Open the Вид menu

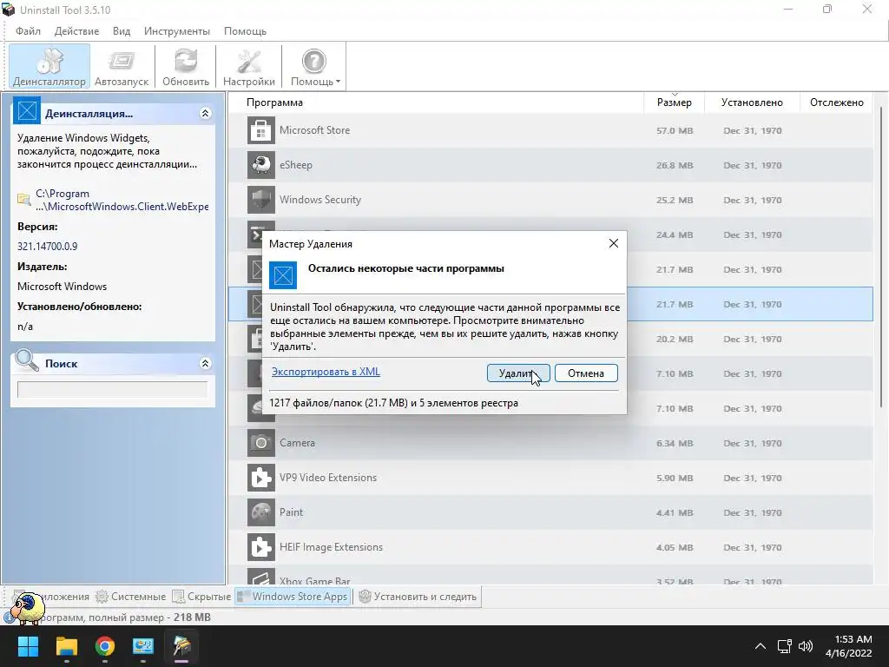pyautogui.click(x=122, y=31)
